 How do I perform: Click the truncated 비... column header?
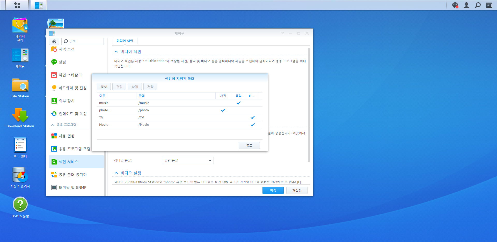click(252, 96)
